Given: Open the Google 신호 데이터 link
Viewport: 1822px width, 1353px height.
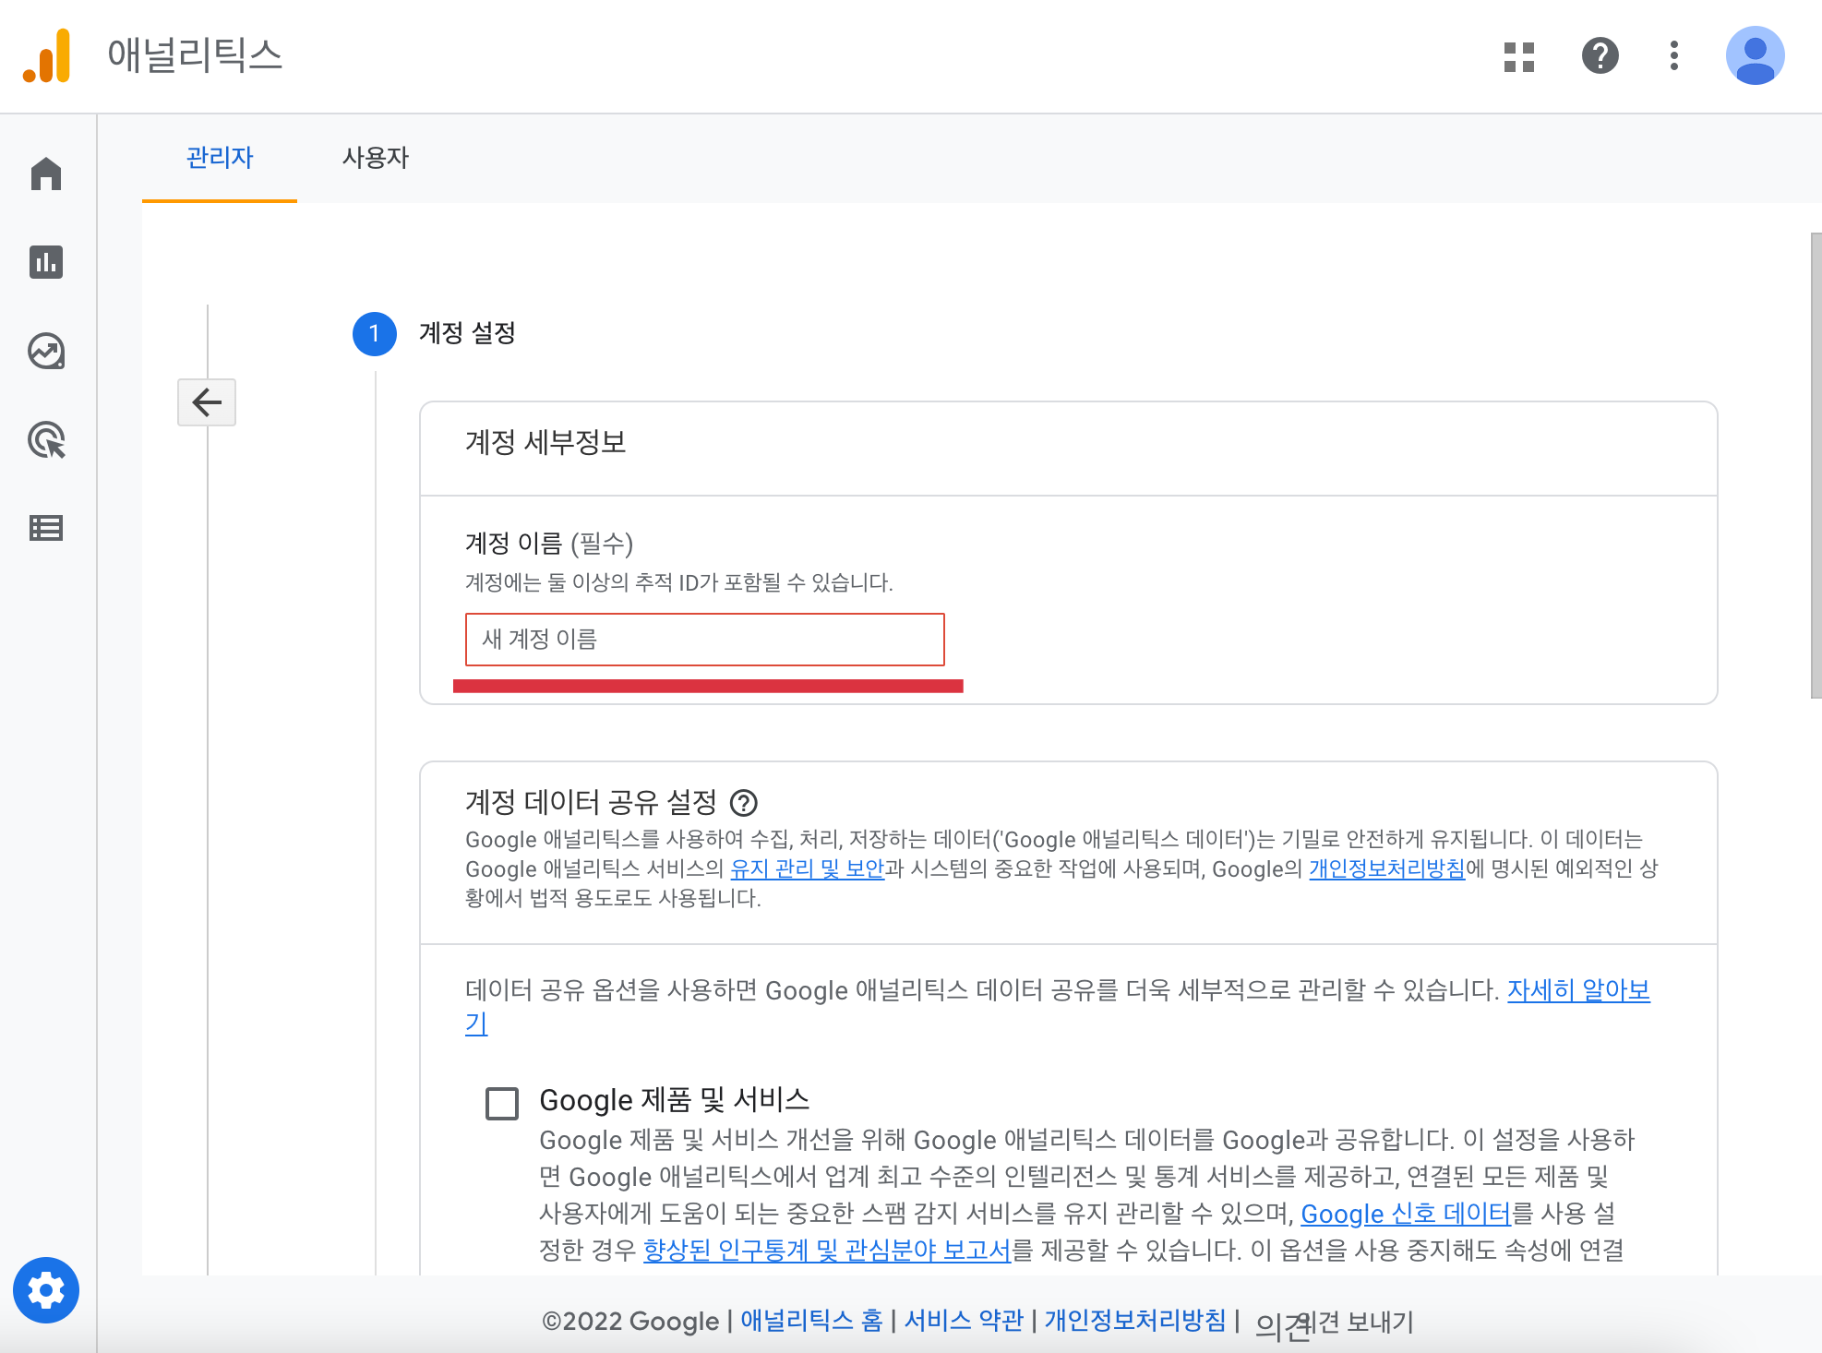Looking at the screenshot, I should coord(1405,1214).
